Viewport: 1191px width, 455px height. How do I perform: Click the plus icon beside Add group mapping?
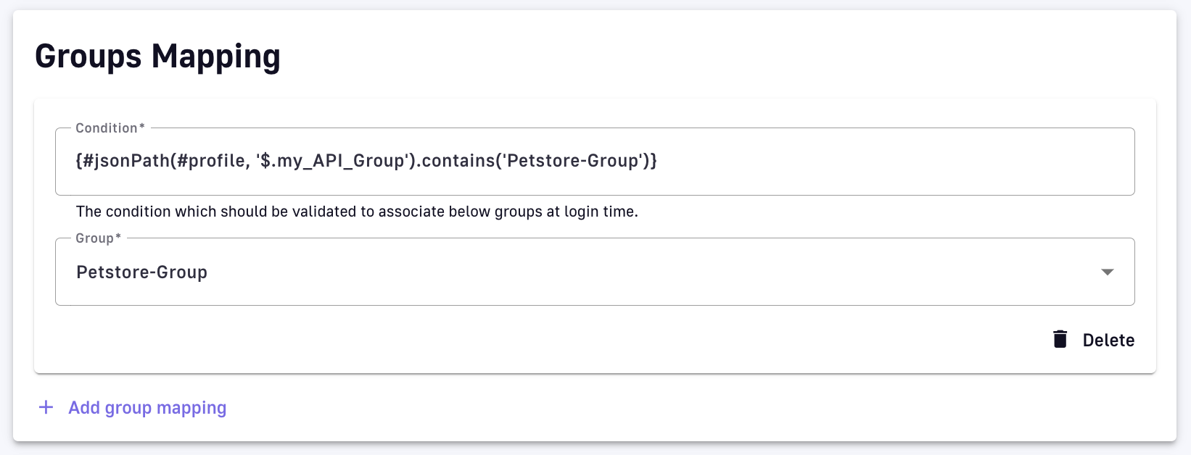(46, 407)
